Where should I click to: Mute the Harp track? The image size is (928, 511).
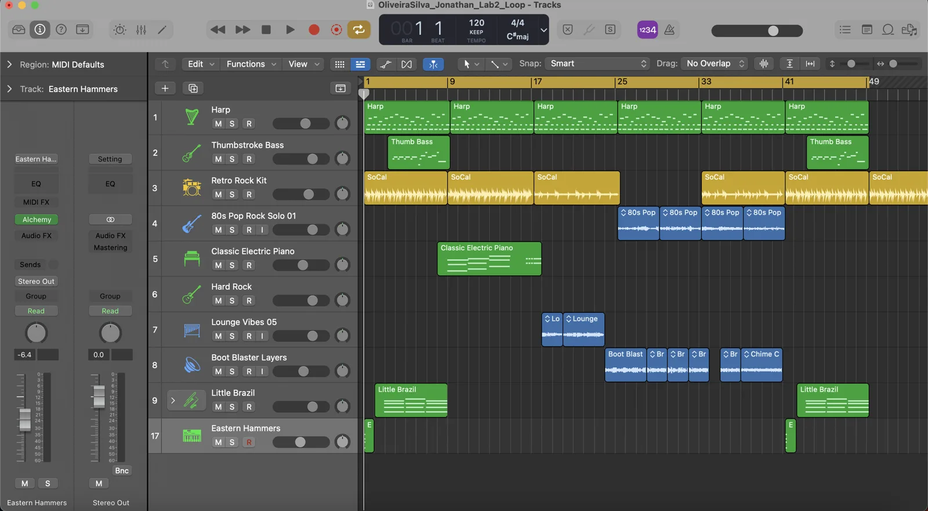coord(218,123)
